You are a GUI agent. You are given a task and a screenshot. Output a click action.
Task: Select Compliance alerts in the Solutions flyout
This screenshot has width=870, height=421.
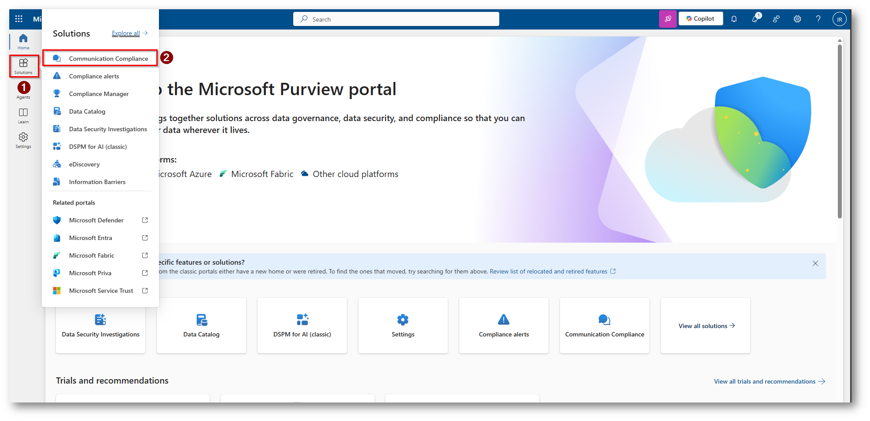point(100,76)
